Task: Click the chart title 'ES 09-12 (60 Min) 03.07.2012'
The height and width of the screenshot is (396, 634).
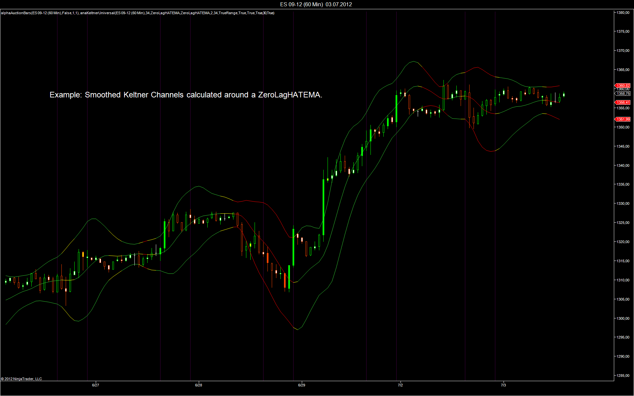Action: point(316,4)
